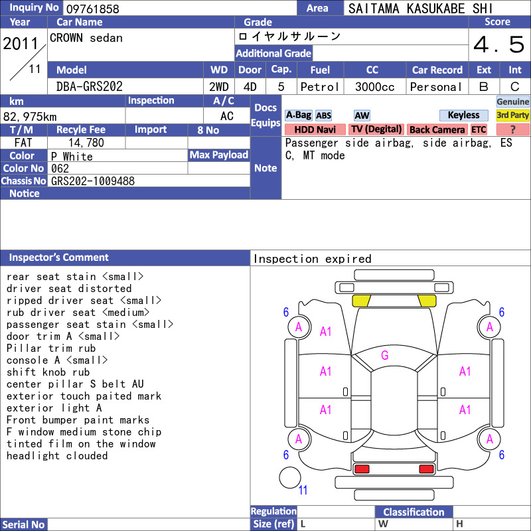Select comment 'rear seat stain <small>'

pos(75,277)
